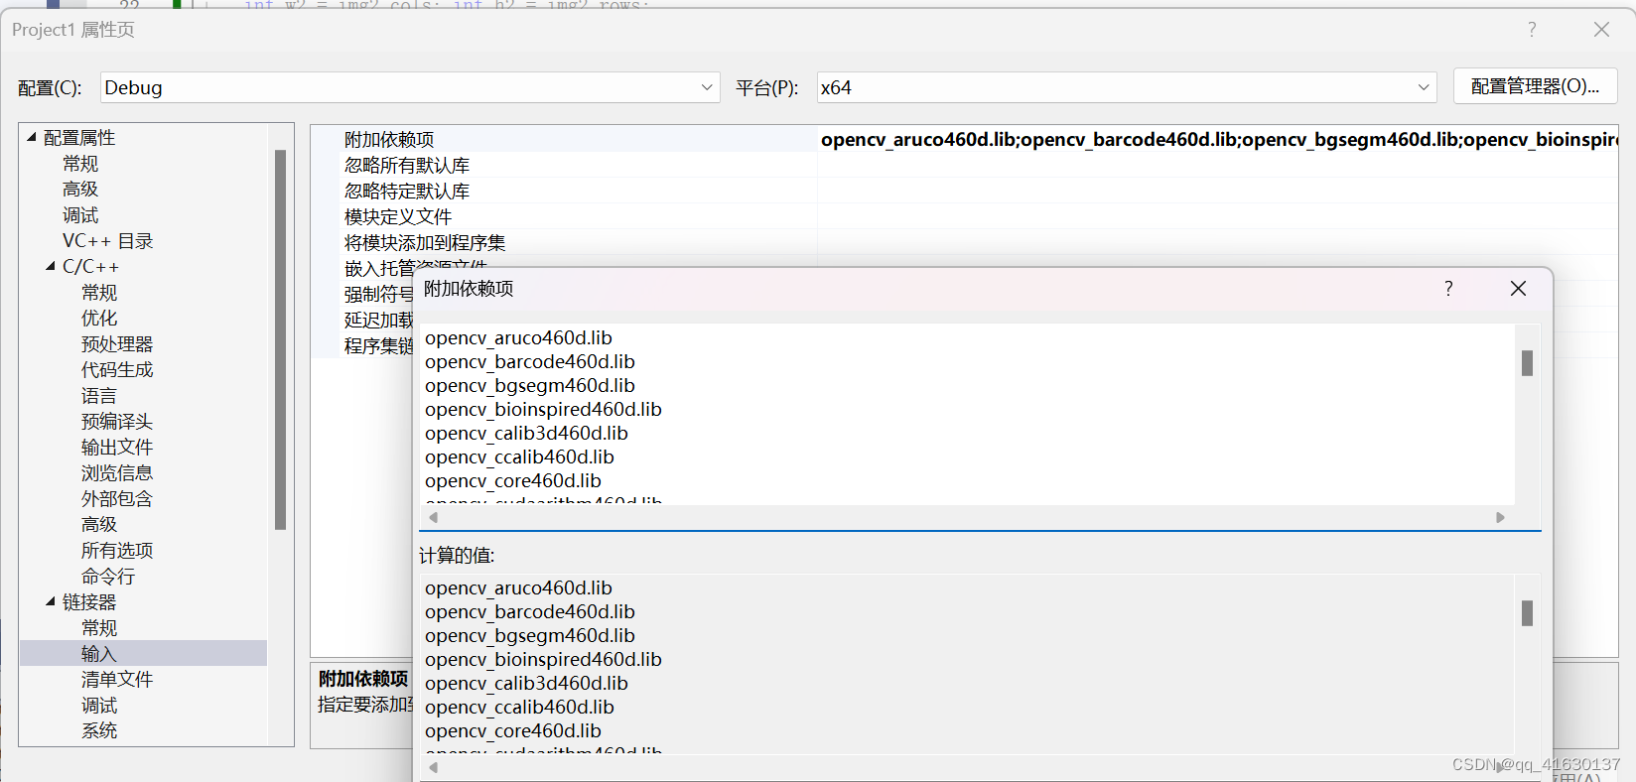Click opencv_barcode460d.lib in edit box
This screenshot has width=1636, height=782.
[x=530, y=362]
